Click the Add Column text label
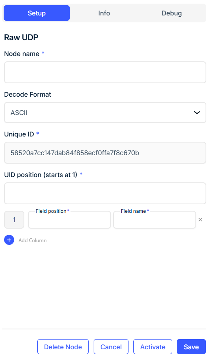This screenshot has height=357, width=212. tap(32, 240)
